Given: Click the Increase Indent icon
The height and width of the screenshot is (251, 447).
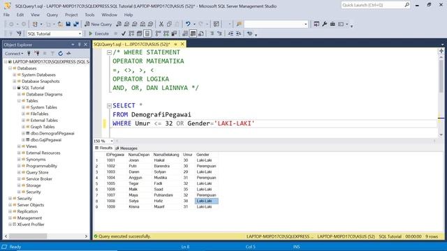Looking at the screenshot, I should 239,33.
